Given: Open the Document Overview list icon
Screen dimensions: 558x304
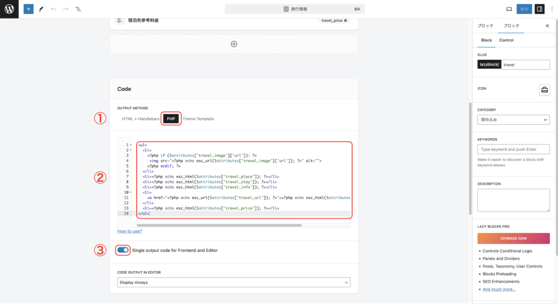Looking at the screenshot, I should (x=78, y=9).
